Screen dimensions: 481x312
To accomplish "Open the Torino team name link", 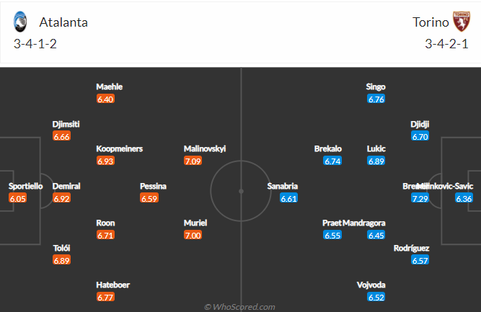I will [431, 22].
